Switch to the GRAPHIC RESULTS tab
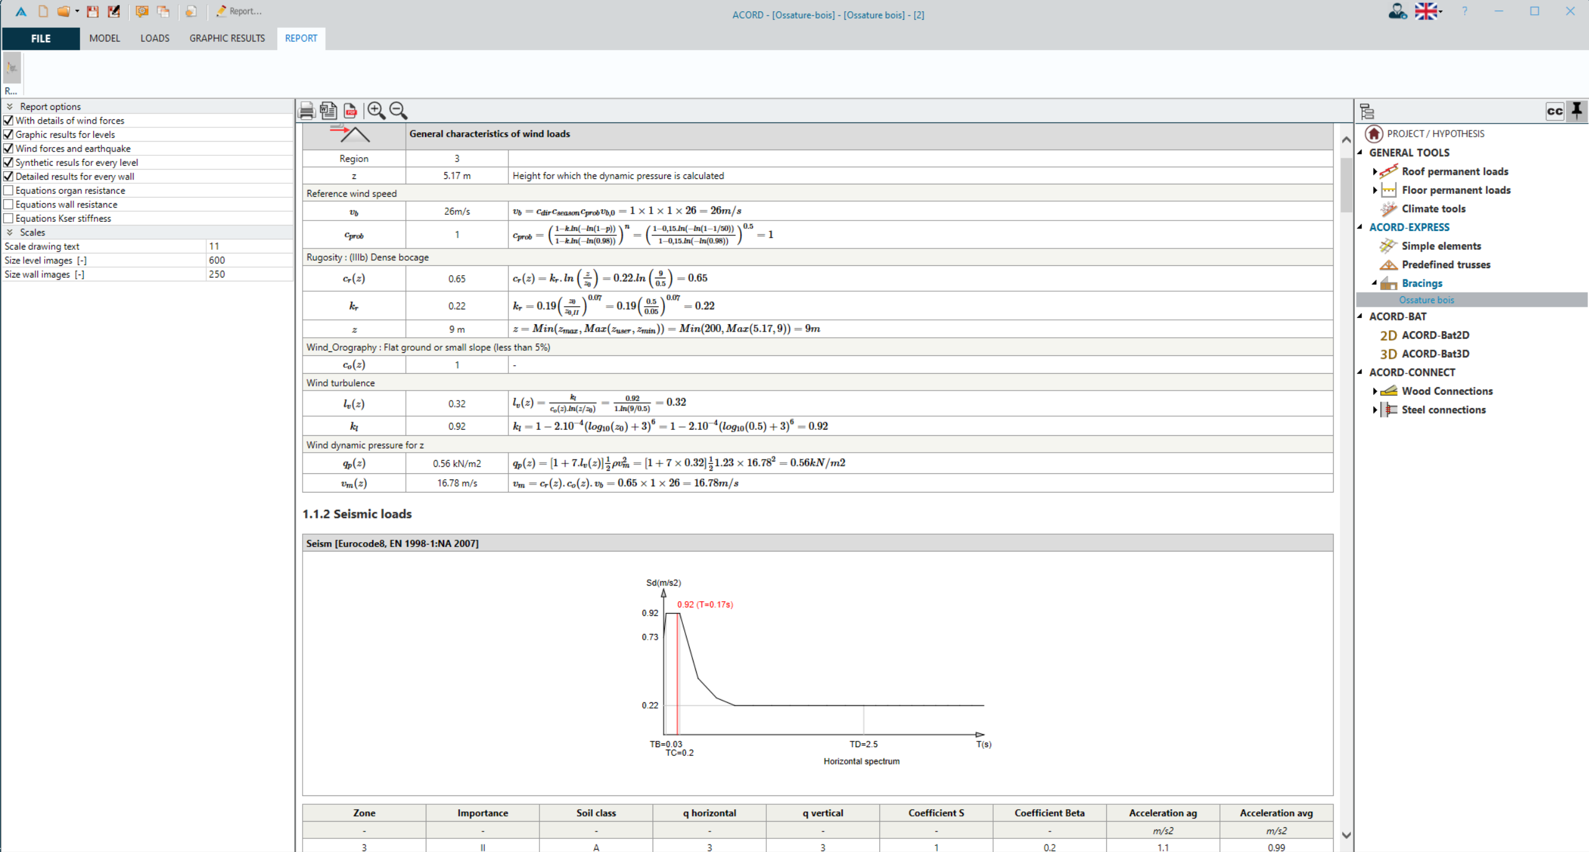The width and height of the screenshot is (1589, 852). pos(227,39)
